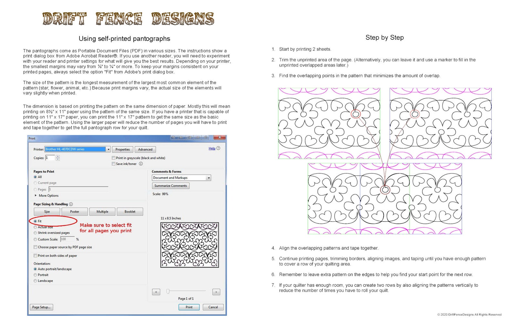The width and height of the screenshot is (513, 320).
Task: Click the Advanced button
Action: coord(145,150)
